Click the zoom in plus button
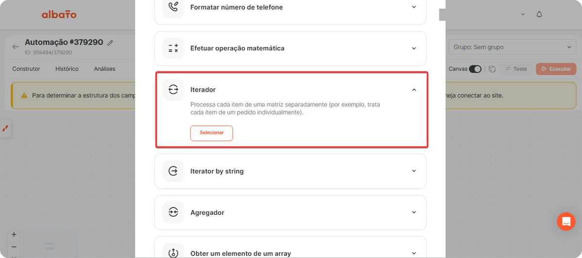 [14, 234]
